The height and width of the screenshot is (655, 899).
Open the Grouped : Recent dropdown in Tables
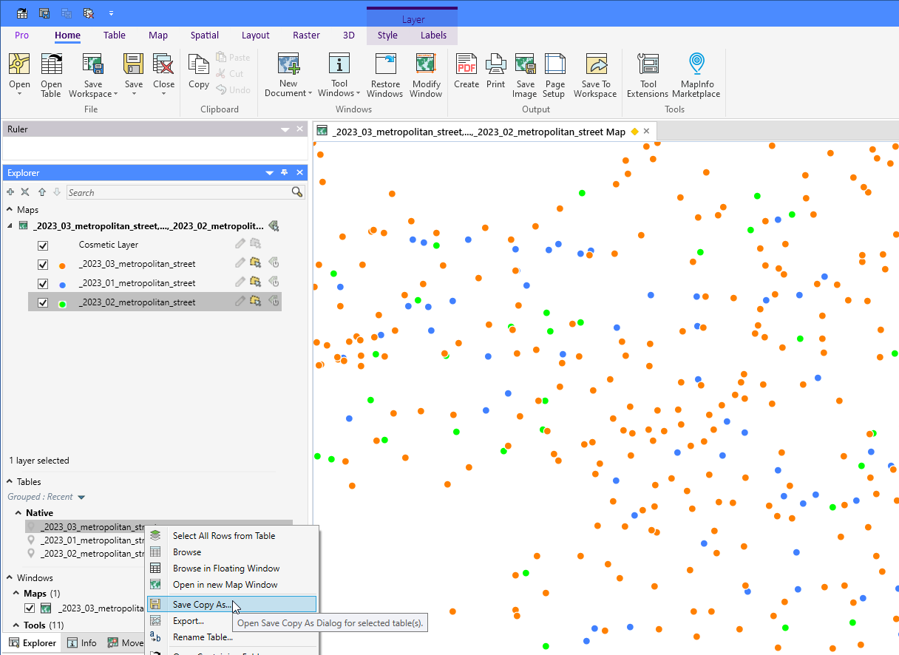(x=47, y=497)
